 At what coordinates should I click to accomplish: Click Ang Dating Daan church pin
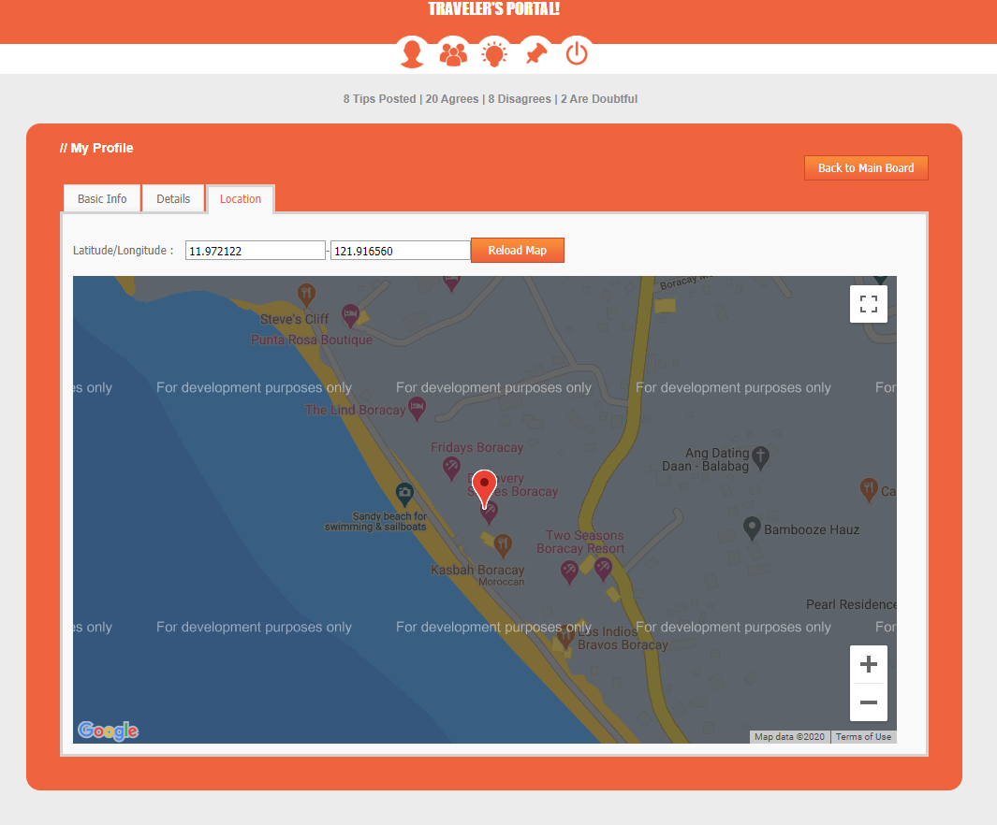pos(760,457)
